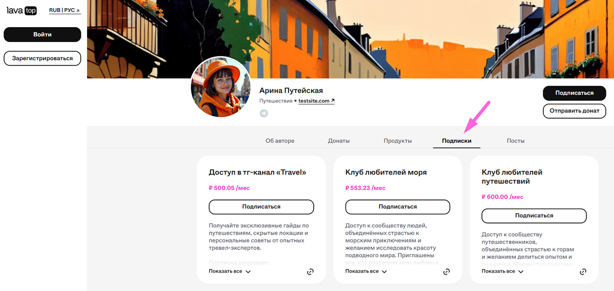Click price ₽ 600.00 /мес
This screenshot has height=291, width=614.
[502, 197]
